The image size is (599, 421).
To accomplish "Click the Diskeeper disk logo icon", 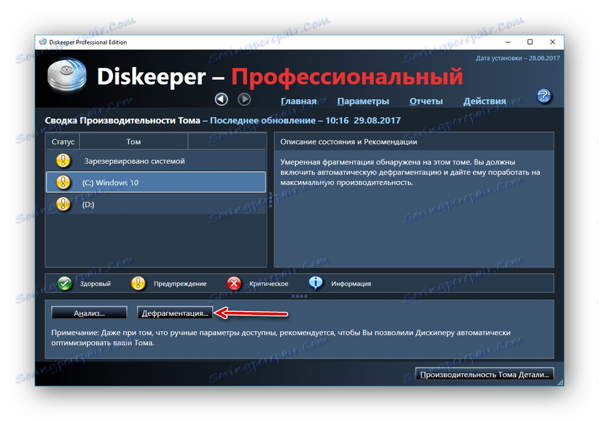I will (x=66, y=75).
